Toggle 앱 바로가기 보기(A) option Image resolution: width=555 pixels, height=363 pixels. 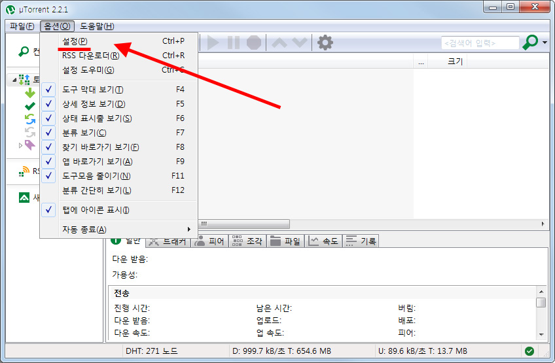pos(119,162)
